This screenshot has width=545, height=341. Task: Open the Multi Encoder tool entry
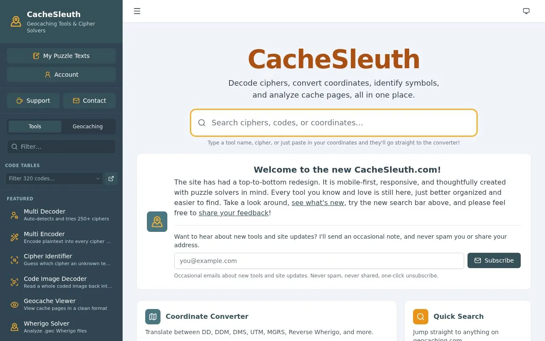61,237
